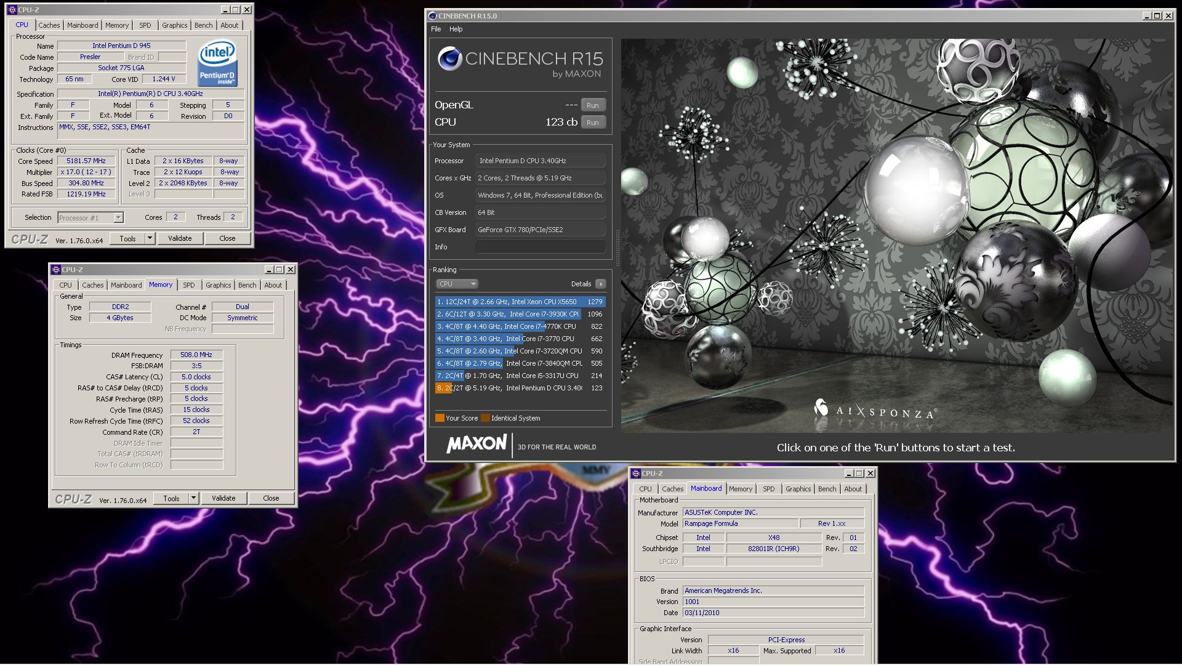Click the Details arrow button in Ranking

pyautogui.click(x=601, y=284)
